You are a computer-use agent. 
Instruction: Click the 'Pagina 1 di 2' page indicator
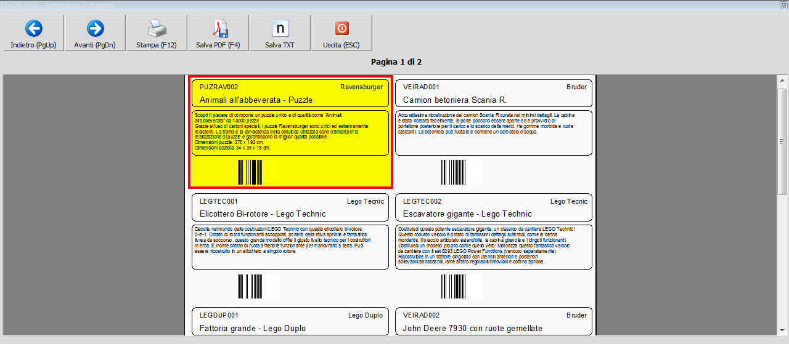(x=396, y=62)
